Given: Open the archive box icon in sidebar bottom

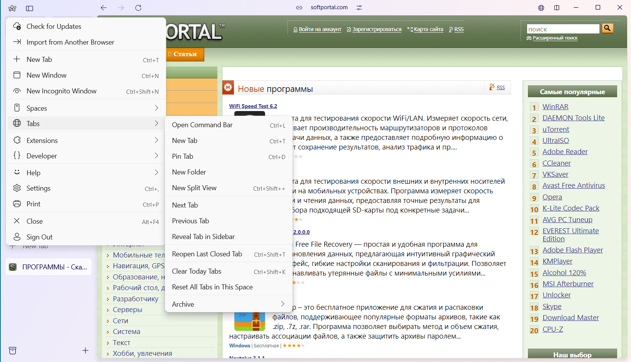Looking at the screenshot, I should pos(13,350).
